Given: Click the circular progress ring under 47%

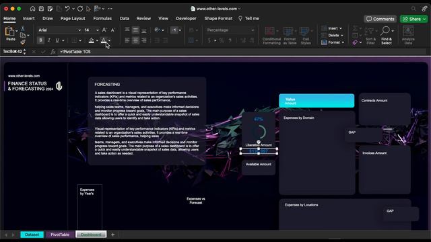Looking at the screenshot, I should [x=259, y=132].
